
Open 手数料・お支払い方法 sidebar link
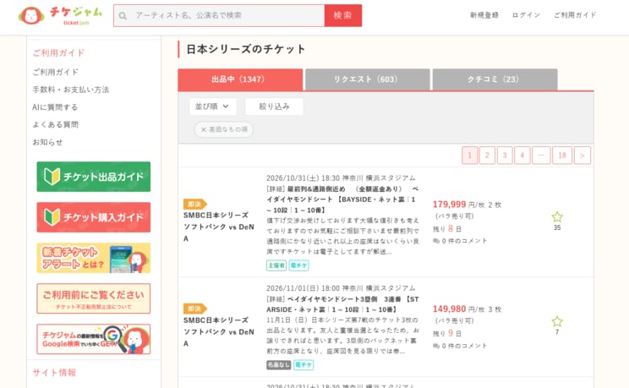71,90
